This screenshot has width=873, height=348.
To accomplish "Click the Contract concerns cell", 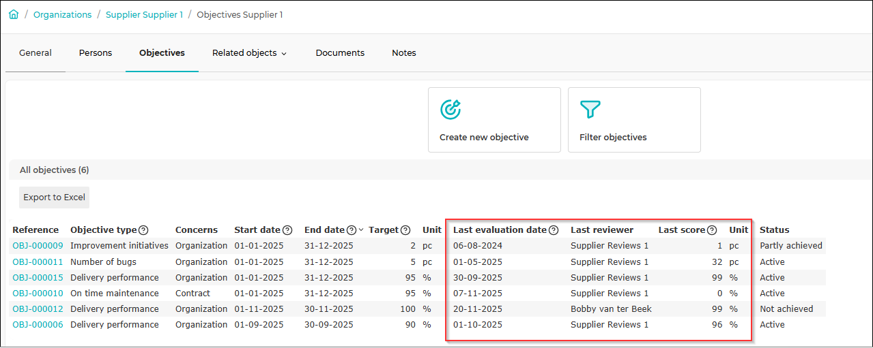I will click(x=192, y=294).
